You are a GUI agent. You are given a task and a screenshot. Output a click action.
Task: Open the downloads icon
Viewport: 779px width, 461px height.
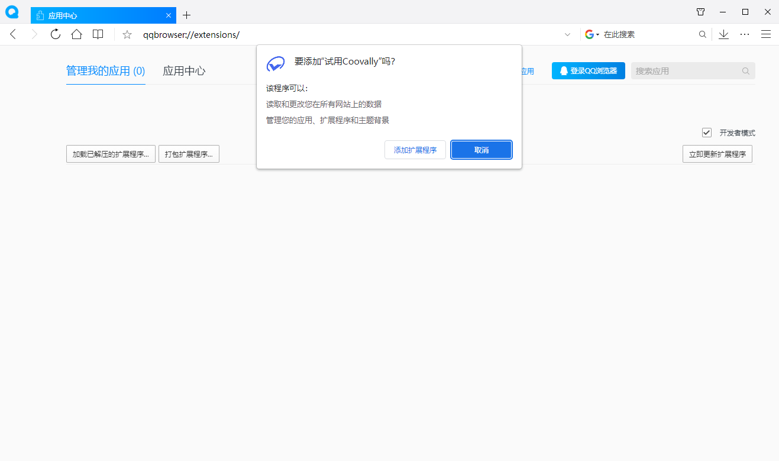pos(723,34)
